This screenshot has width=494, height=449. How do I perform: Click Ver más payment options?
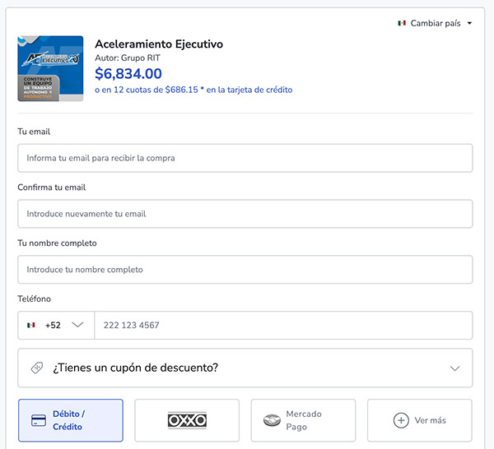pyautogui.click(x=419, y=420)
